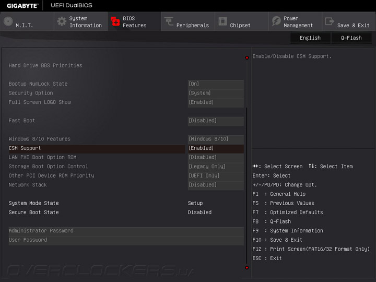Open Windows 8/10 Features value box
Image resolution: width=376 pixels, height=282 pixels.
(x=216, y=139)
